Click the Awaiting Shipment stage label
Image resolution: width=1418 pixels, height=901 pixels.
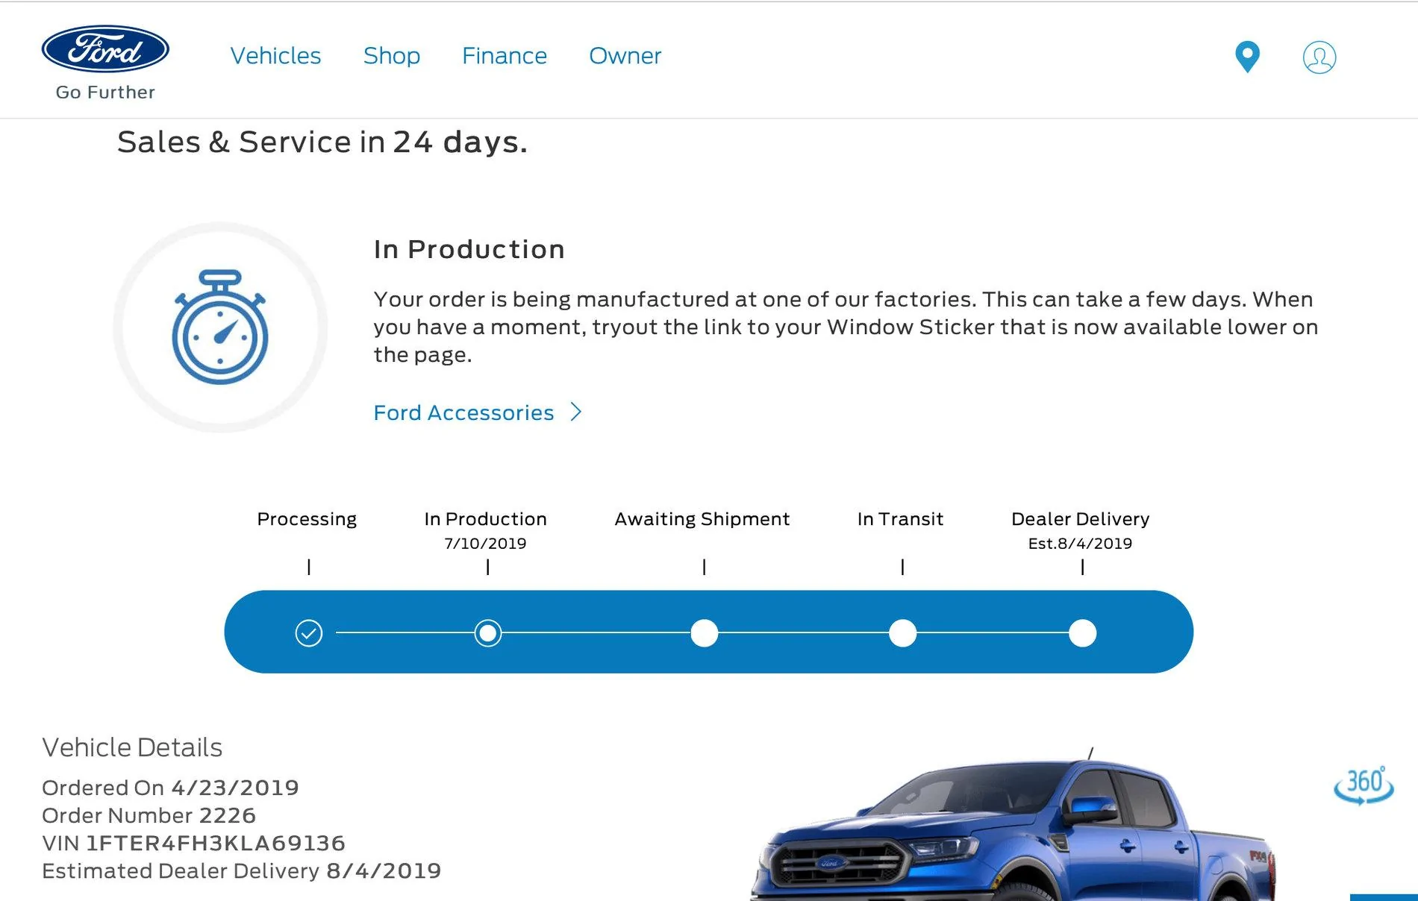702,519
